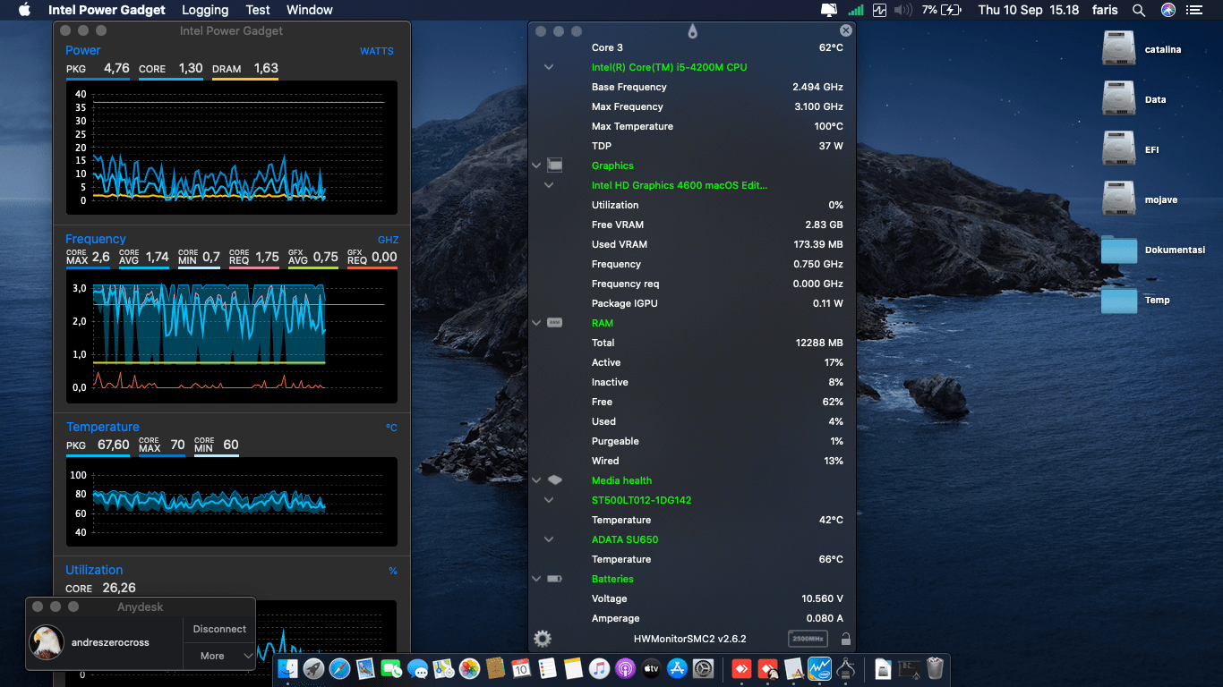Click the AirPlay display menu bar icon
Screen dimensions: 1223x687
pos(829,10)
